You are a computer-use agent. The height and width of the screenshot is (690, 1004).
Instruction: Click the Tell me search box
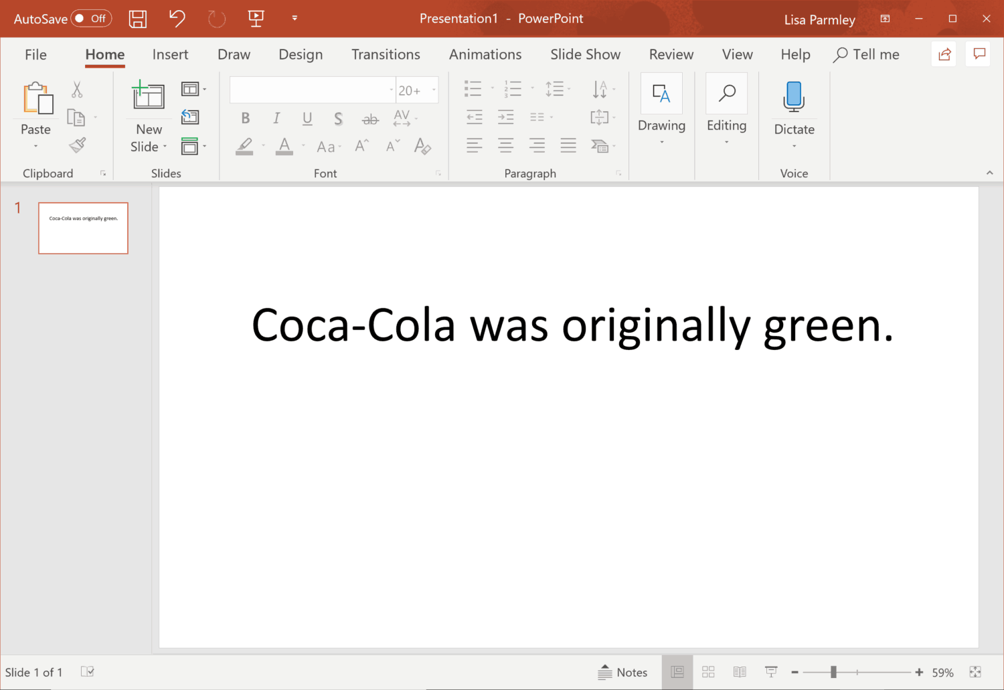(866, 55)
